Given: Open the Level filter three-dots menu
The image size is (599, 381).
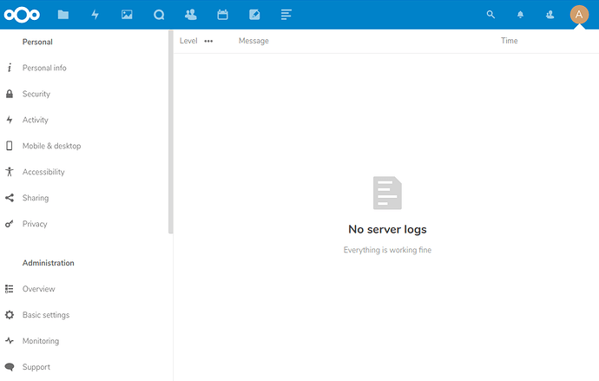Looking at the screenshot, I should coord(208,42).
